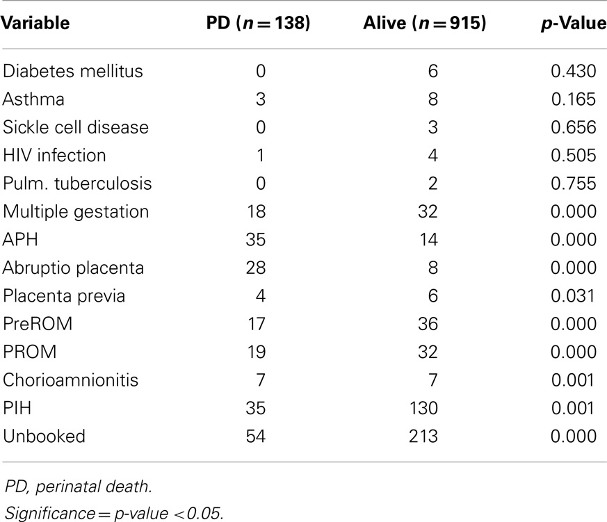
Task: Click the 0.031 p-value for Placenta previa
Action: [574, 296]
